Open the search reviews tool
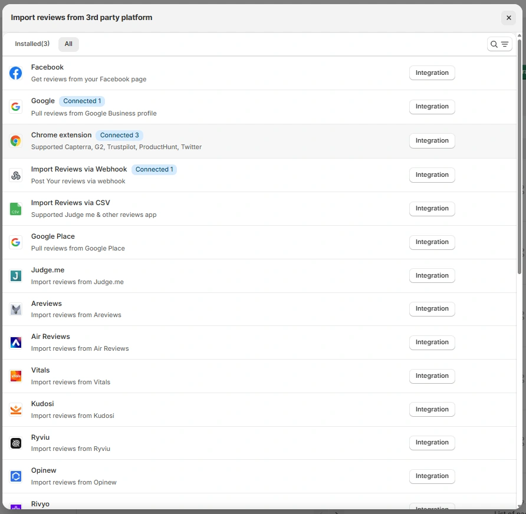526x514 pixels. 494,44
